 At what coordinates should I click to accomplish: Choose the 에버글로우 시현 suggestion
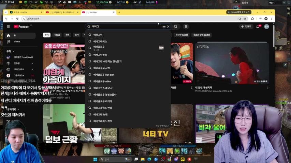pyautogui.click(x=128, y=68)
